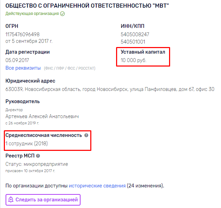221x208 pixels.
Task: Click the bell icon in follow button
Action: pos(11,200)
